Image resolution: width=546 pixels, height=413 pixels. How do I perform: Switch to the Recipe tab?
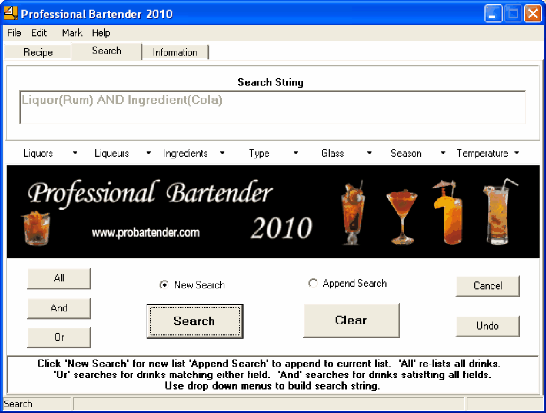[x=38, y=52]
